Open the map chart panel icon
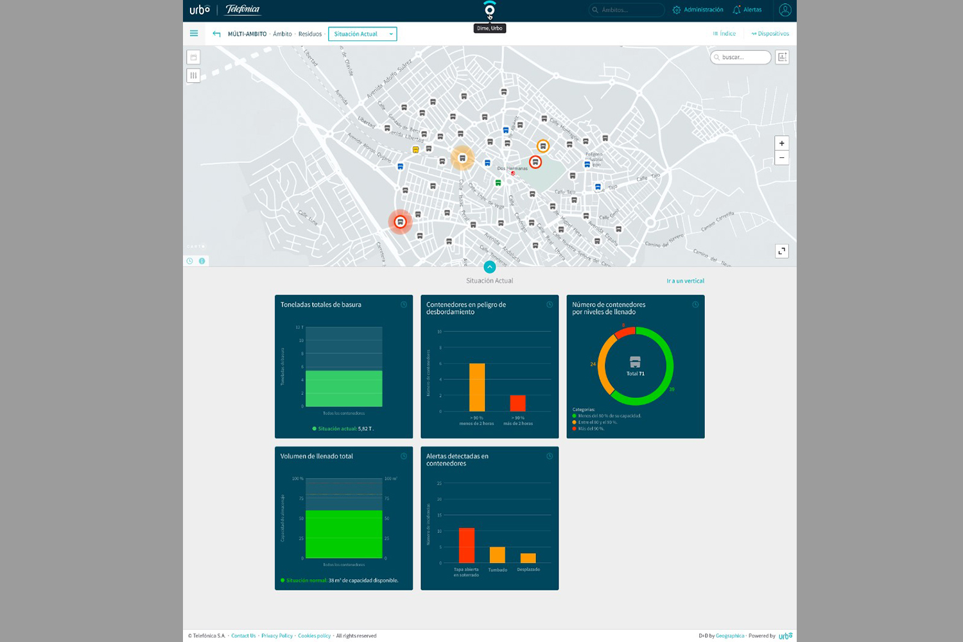Image resolution: width=963 pixels, height=642 pixels. pos(782,57)
